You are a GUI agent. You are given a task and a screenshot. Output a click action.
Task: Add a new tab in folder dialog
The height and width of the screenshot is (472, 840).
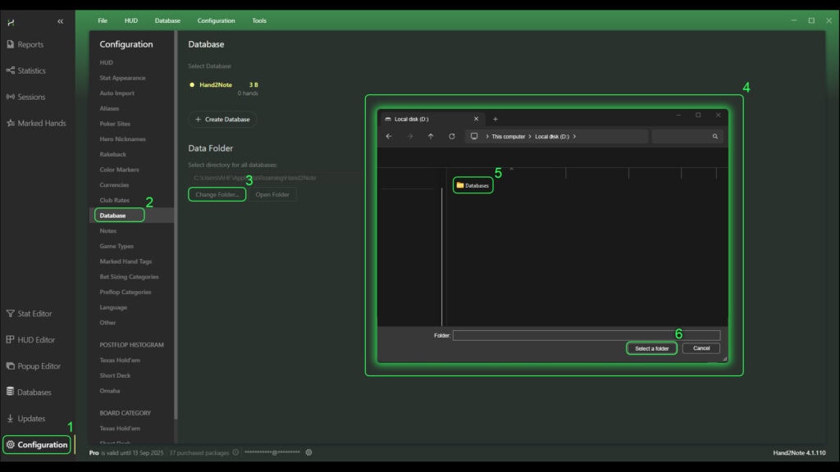pyautogui.click(x=495, y=120)
